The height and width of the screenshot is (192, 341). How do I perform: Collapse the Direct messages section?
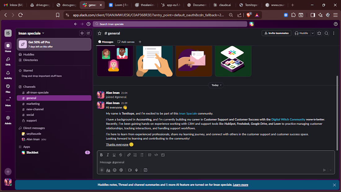(x=34, y=128)
